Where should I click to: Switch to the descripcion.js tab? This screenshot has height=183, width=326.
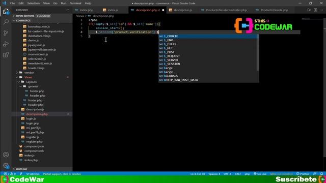click(183, 10)
